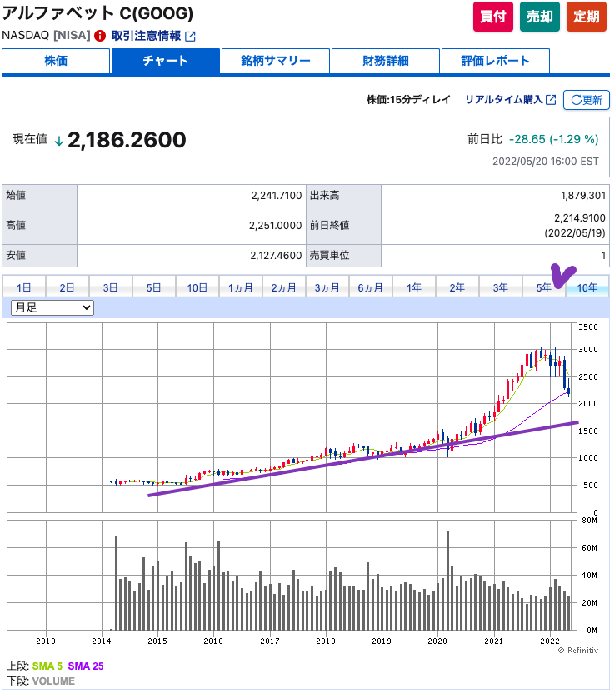615x693 pixels.
Task: Click the 定期 recurring order button
Action: pos(587,17)
